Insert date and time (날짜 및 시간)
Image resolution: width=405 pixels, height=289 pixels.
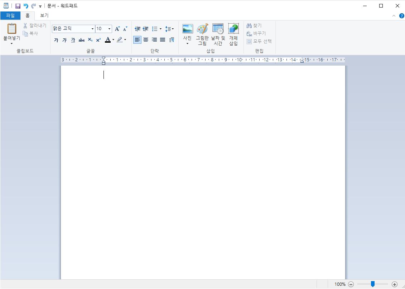click(218, 35)
